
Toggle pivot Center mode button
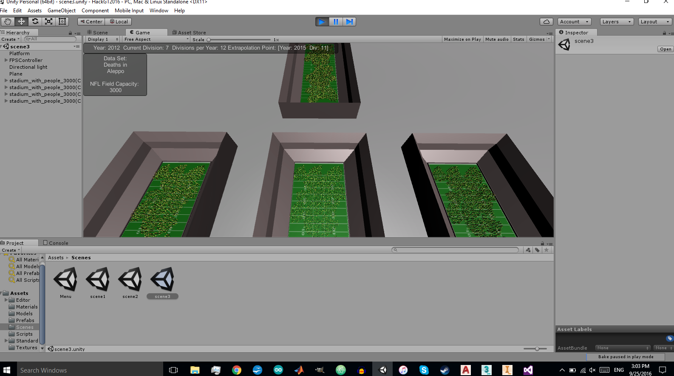91,22
